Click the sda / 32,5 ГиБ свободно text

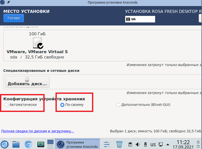37,57
